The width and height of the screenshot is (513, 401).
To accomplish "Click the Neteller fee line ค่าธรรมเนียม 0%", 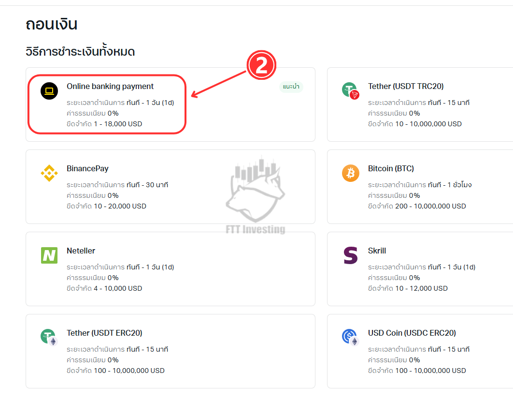I will click(x=93, y=278).
